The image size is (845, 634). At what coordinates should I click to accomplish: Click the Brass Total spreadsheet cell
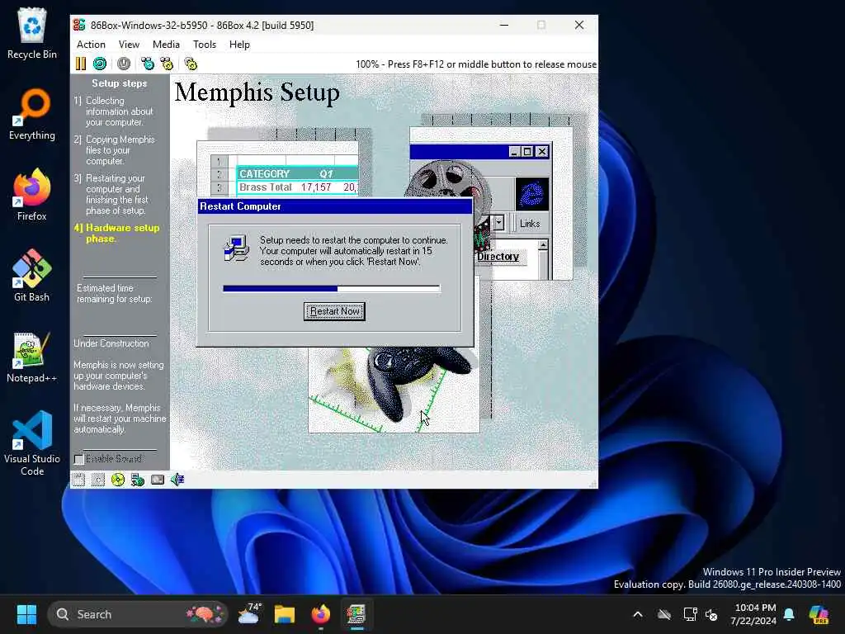coord(265,187)
